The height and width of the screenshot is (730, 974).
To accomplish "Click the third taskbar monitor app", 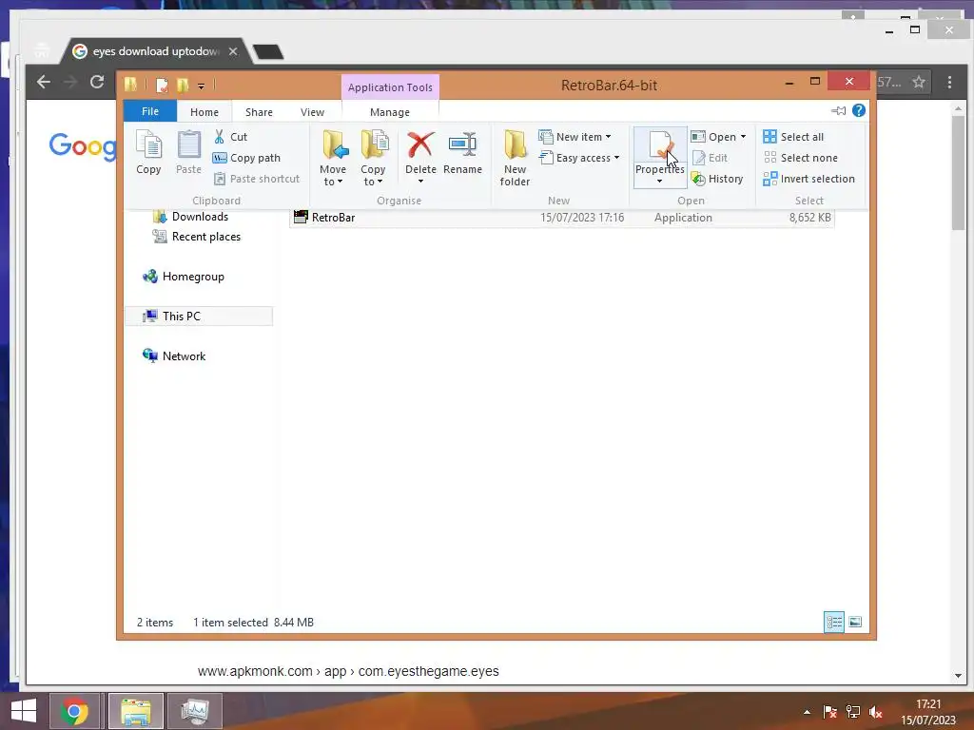I will pyautogui.click(x=195, y=711).
